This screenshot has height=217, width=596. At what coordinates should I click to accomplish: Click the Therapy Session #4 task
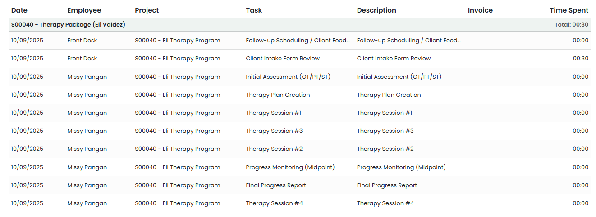point(274,203)
